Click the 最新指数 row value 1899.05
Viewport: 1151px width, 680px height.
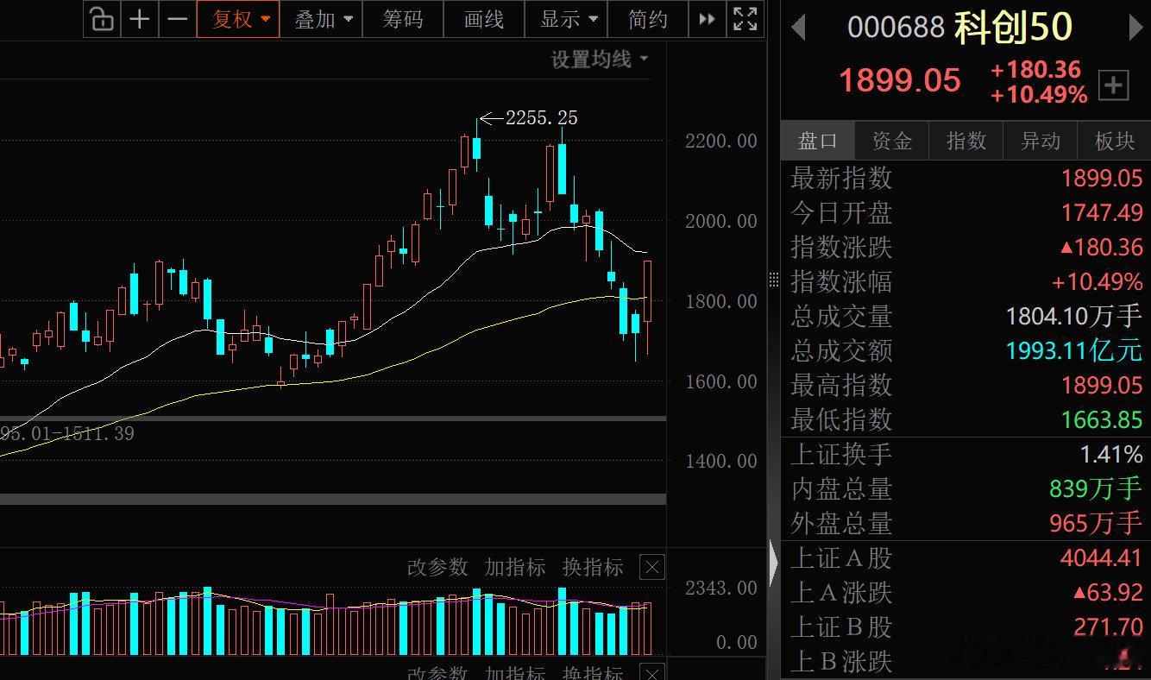[1102, 179]
